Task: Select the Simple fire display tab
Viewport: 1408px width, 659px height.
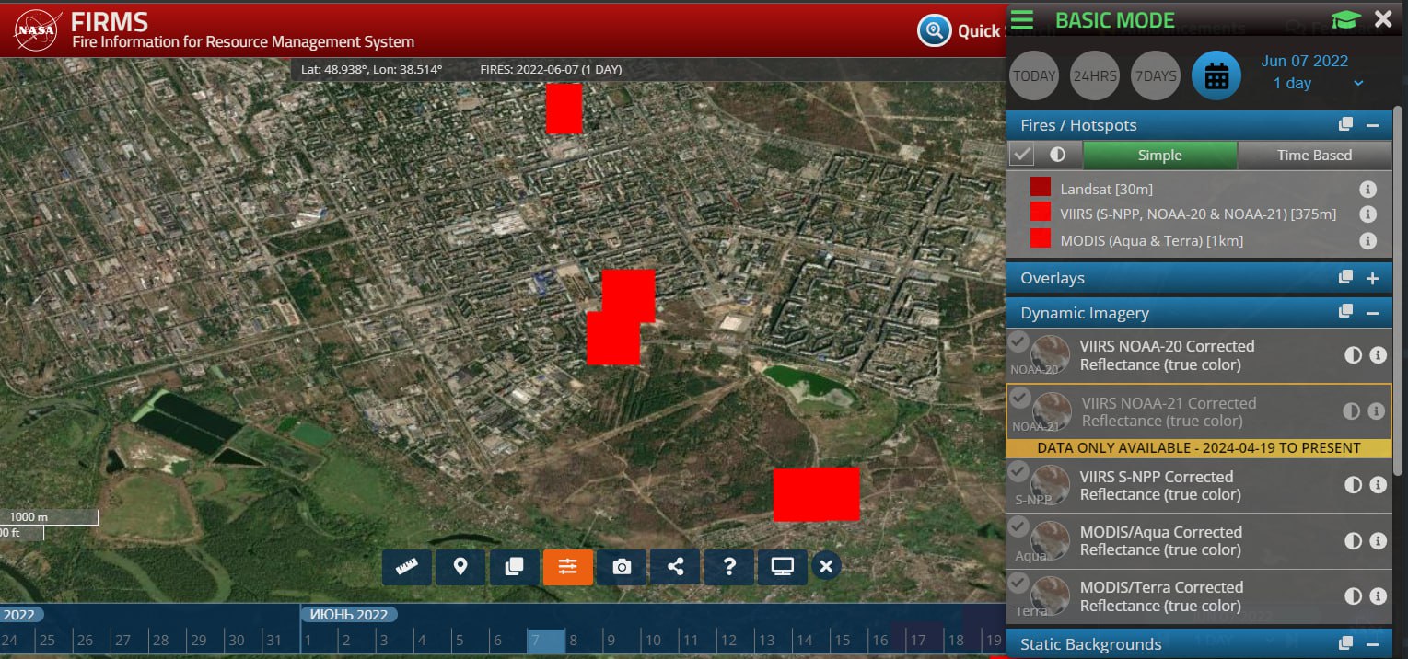Action: [1158, 155]
